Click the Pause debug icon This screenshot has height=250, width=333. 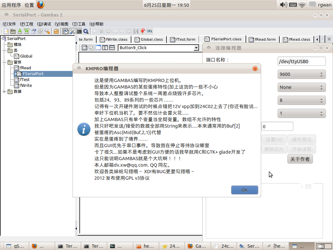coord(101,31)
